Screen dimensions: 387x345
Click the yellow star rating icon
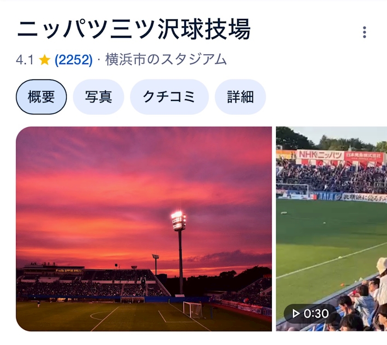45,60
